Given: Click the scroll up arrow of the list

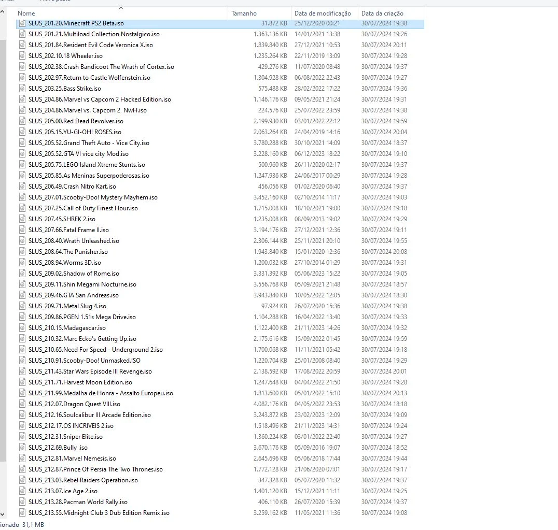Looking at the screenshot, I should coord(3,11).
